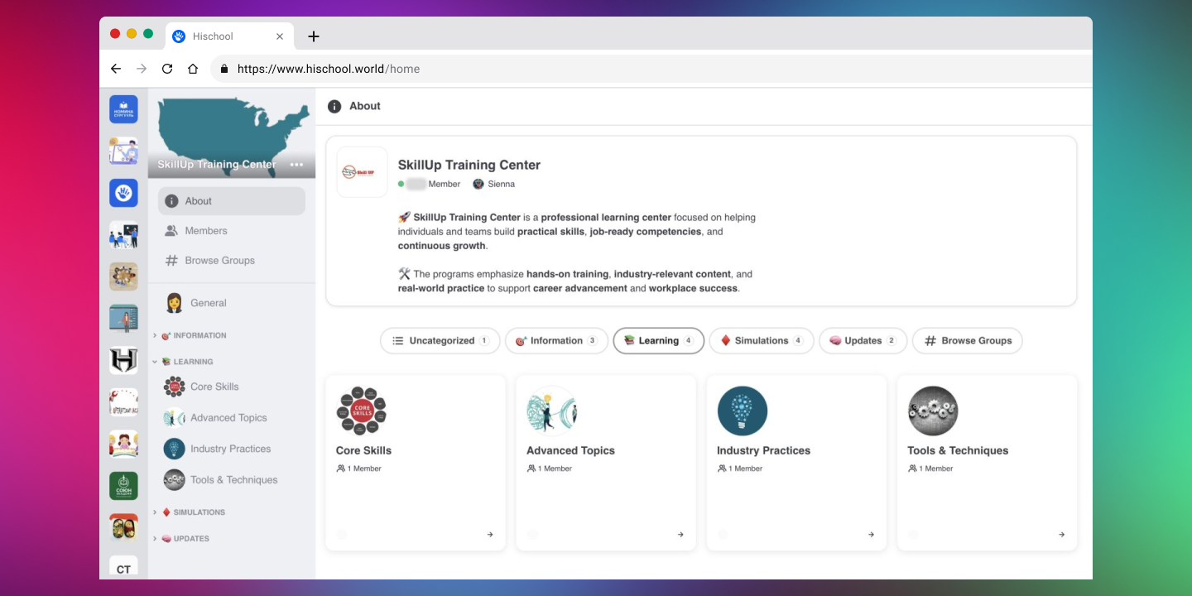This screenshot has height=596, width=1192.
Task: Open Browse Groups in the left sidebar
Action: [232, 261]
